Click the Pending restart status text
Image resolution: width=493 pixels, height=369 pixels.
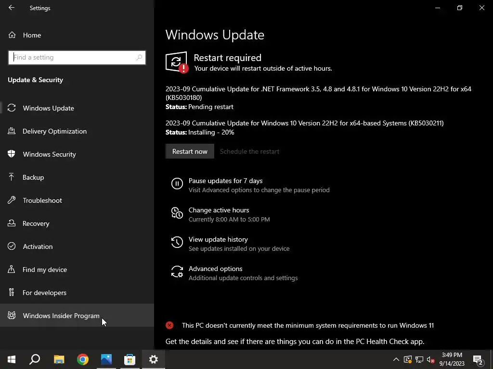click(211, 107)
